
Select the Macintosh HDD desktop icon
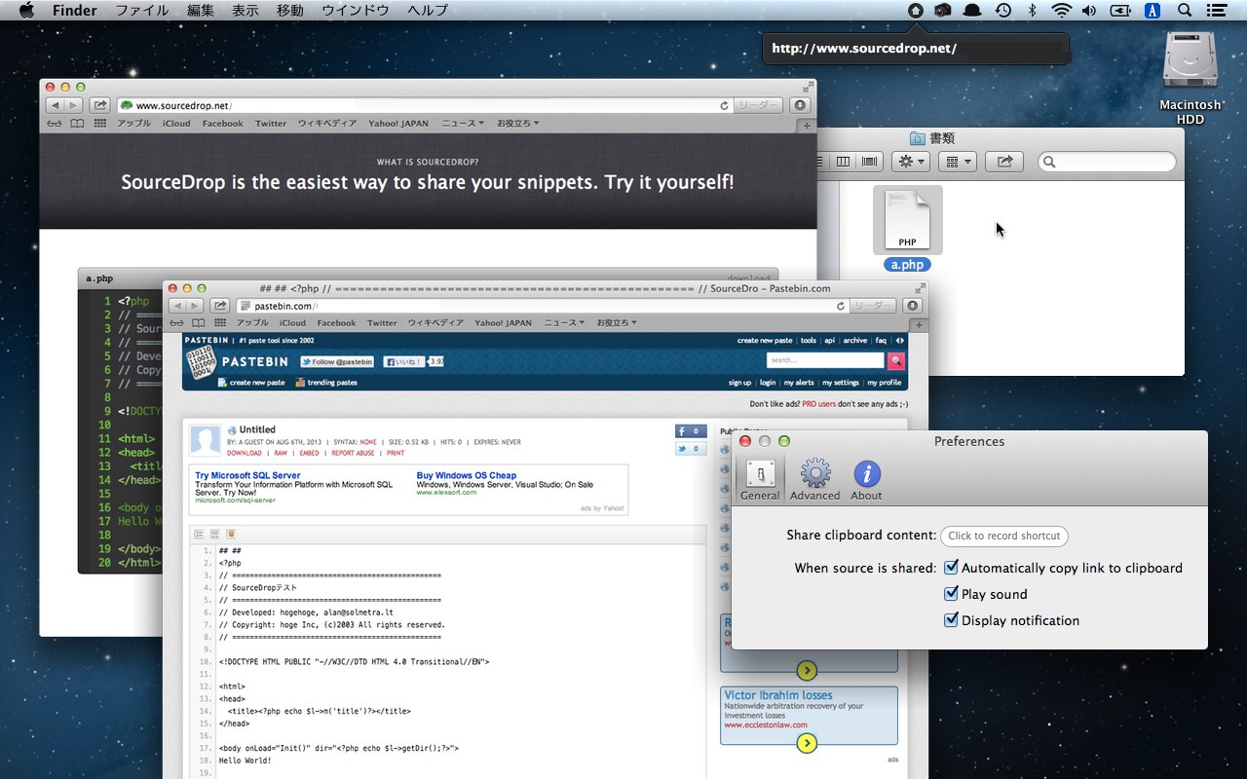click(1190, 78)
